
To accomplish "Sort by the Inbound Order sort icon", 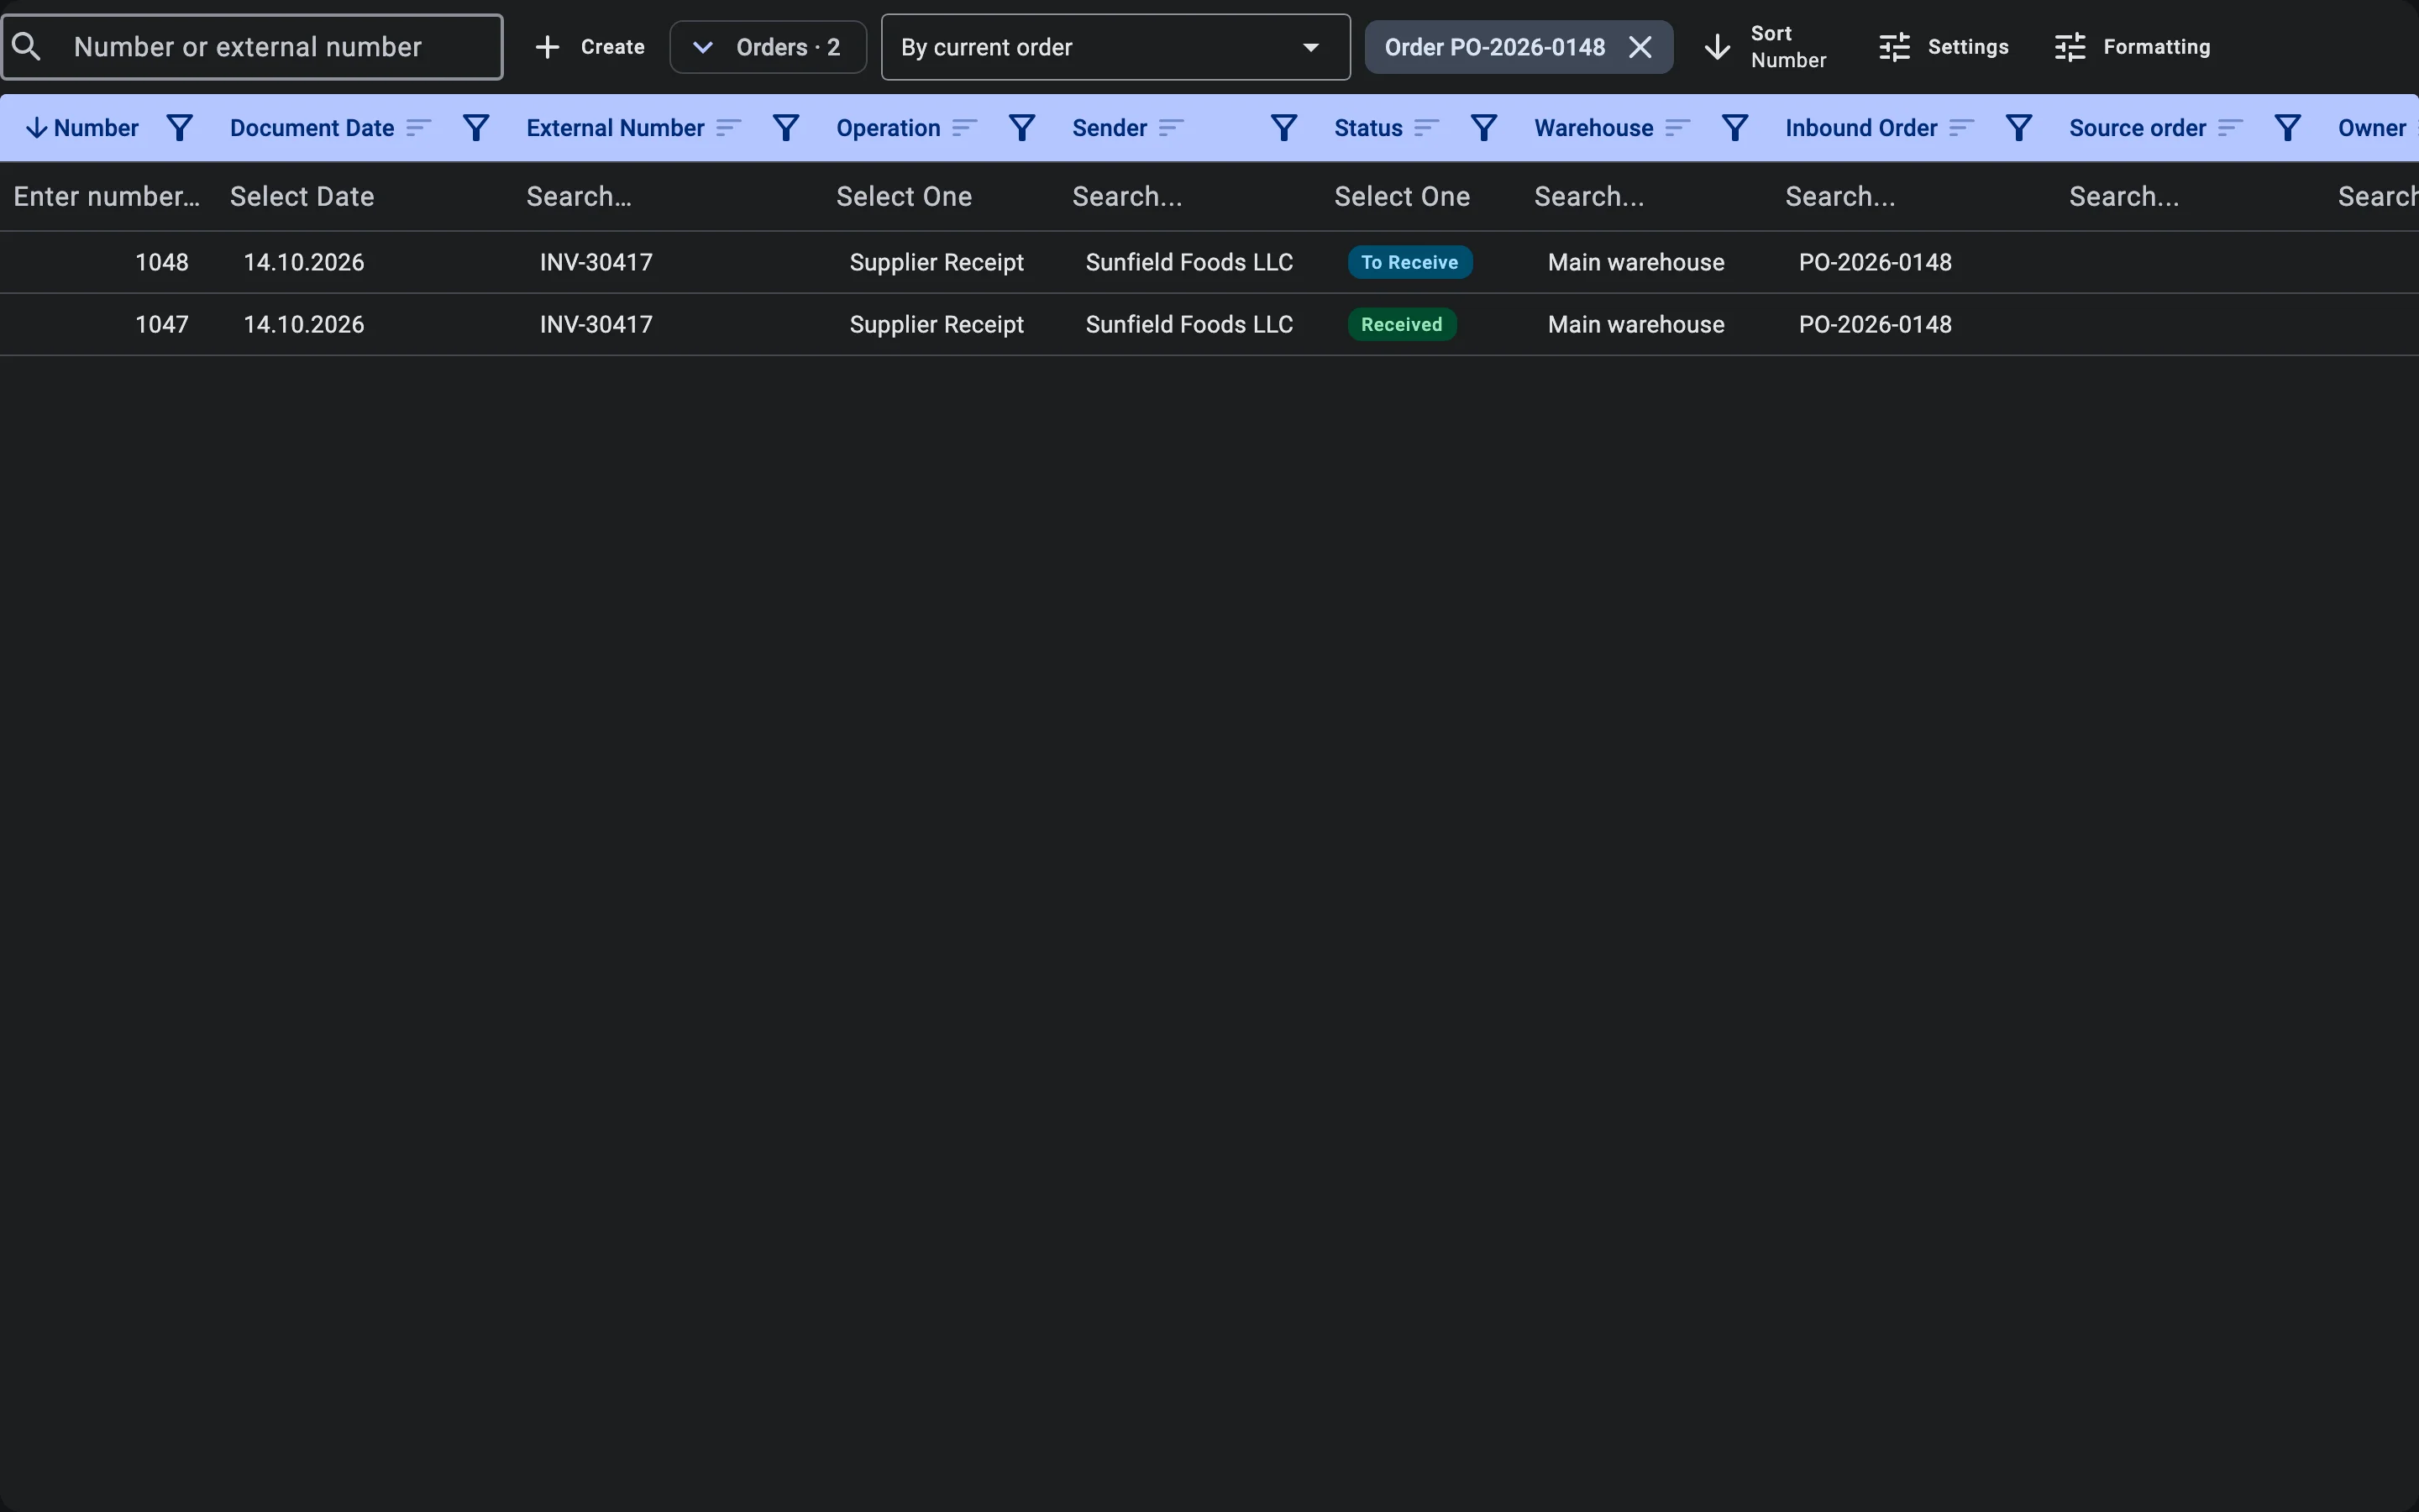I will click(1961, 128).
